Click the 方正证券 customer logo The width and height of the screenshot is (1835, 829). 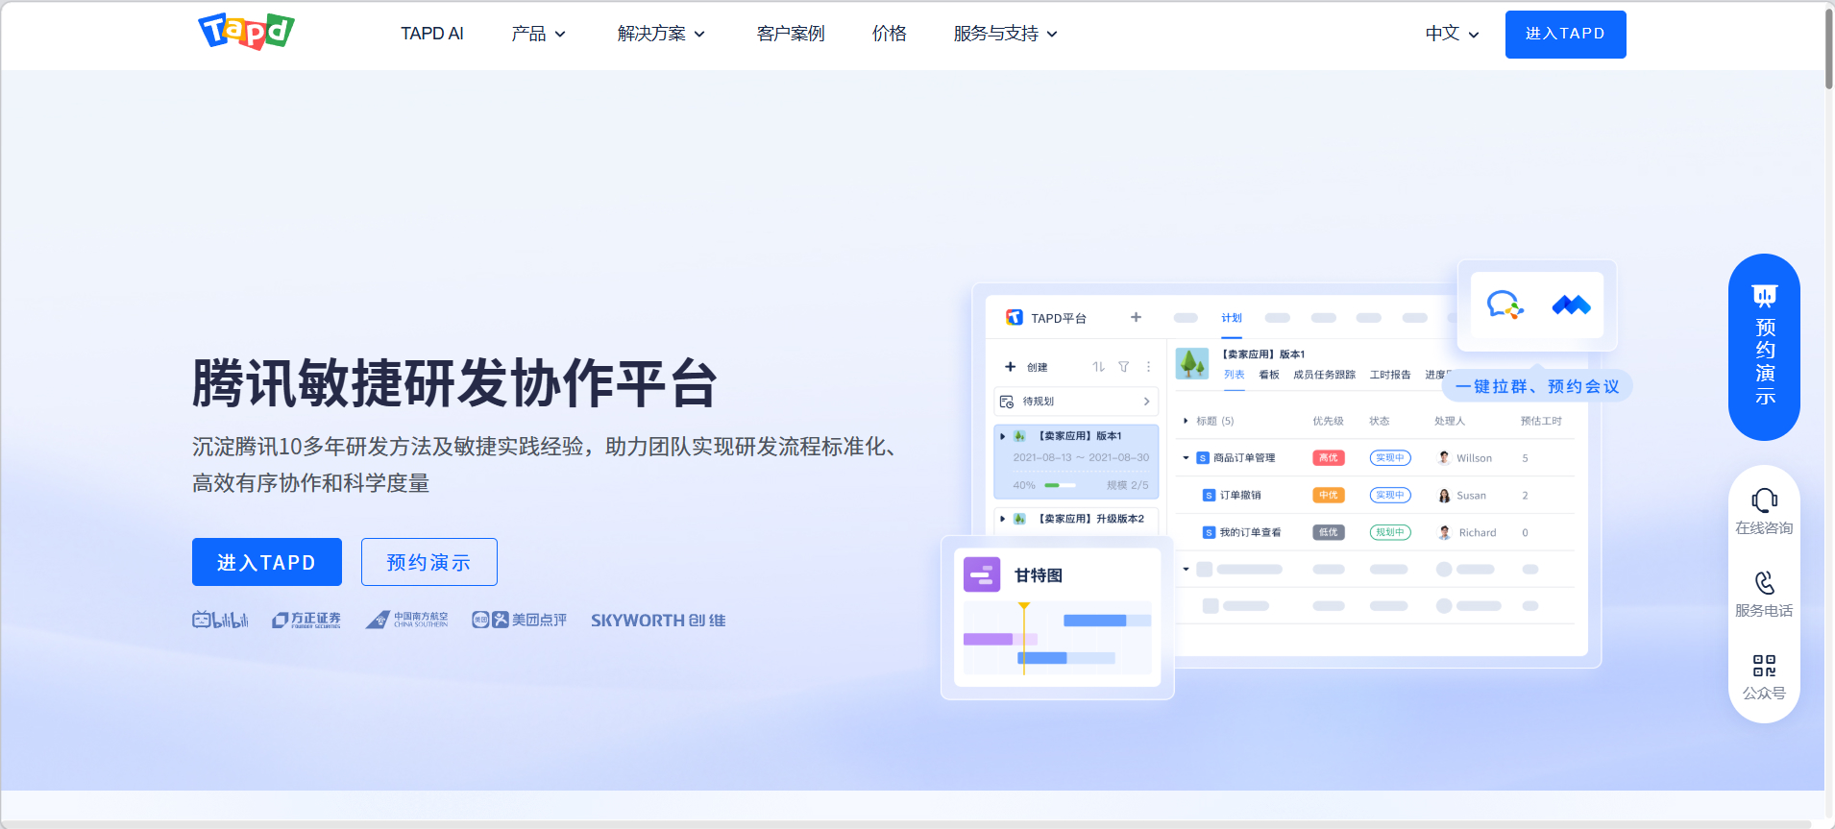(306, 620)
